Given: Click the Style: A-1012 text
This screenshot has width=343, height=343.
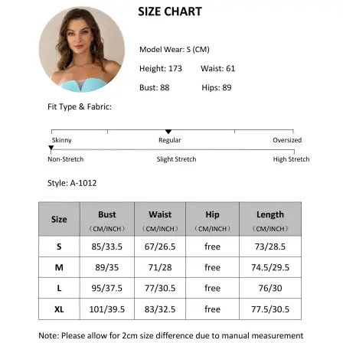Looking at the screenshot, I should tap(72, 183).
